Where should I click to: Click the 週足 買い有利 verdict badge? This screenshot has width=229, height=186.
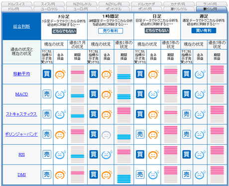pyautogui.click(x=204, y=30)
